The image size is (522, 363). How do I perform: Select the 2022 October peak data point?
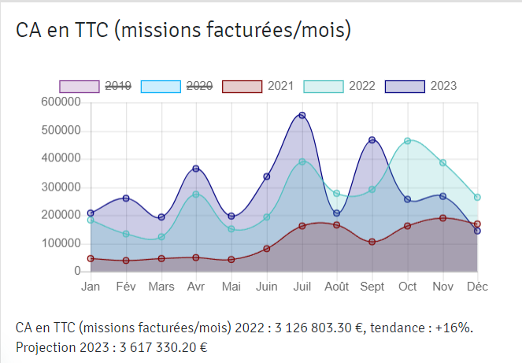coord(407,141)
